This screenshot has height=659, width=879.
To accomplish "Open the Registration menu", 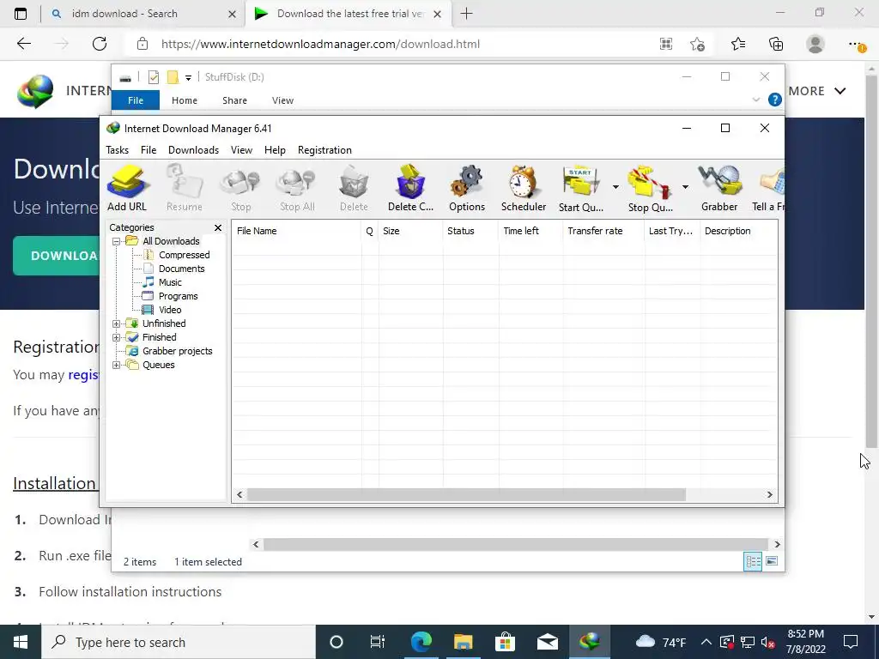I will [x=324, y=150].
